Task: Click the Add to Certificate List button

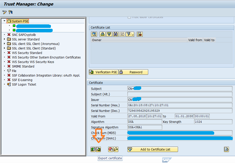Action: [x=153, y=149]
